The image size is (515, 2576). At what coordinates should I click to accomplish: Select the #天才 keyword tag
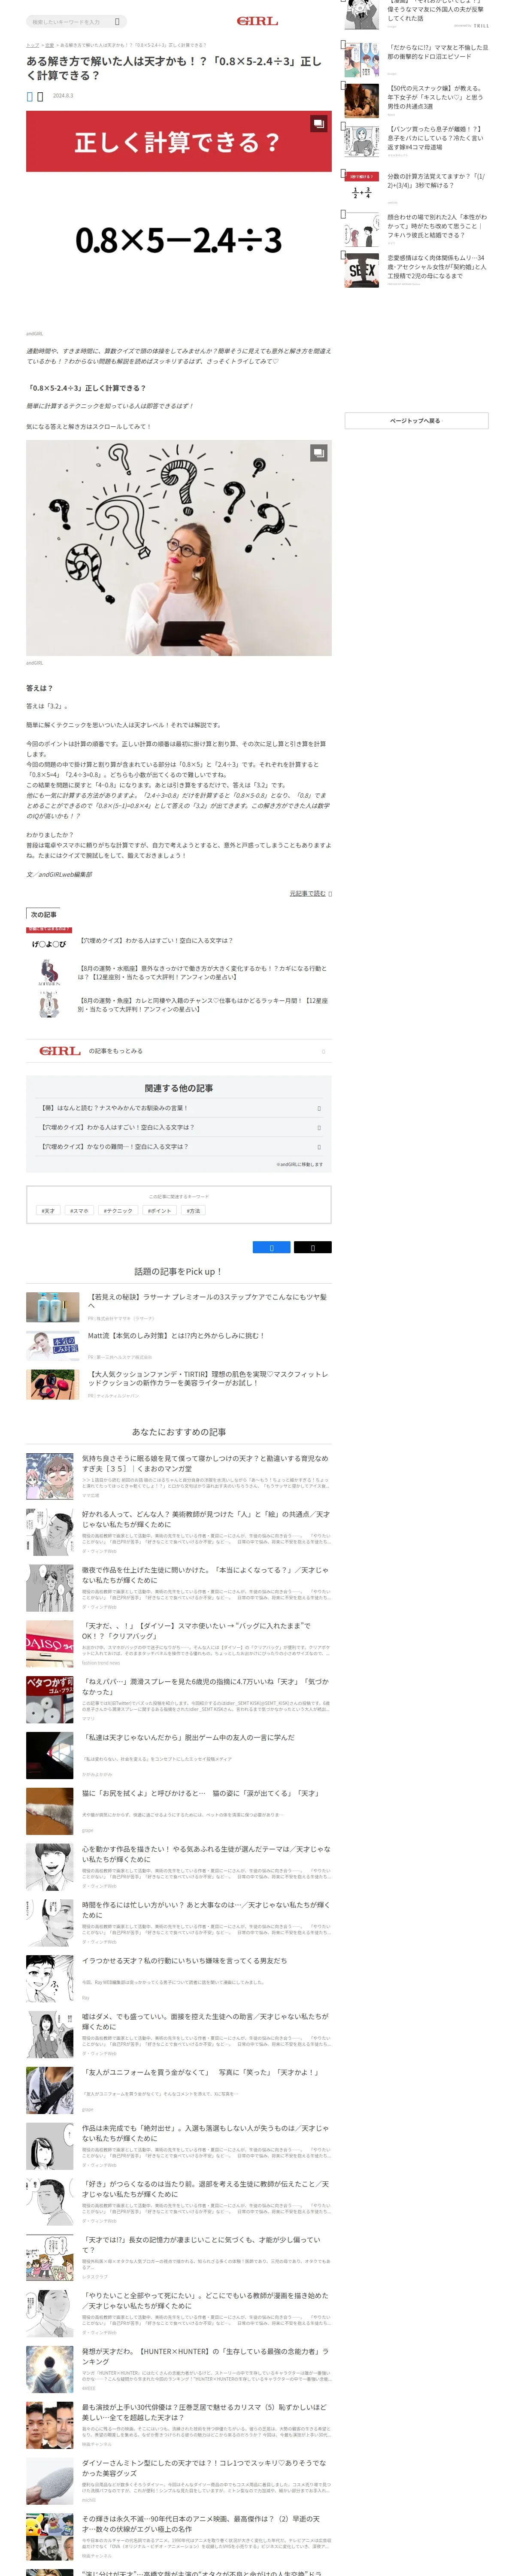(x=48, y=1210)
